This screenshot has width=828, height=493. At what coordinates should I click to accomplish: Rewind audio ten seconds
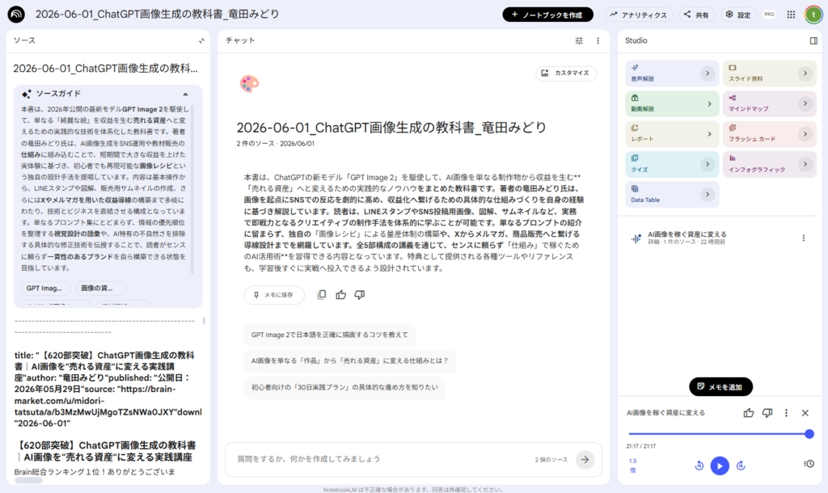[699, 466]
